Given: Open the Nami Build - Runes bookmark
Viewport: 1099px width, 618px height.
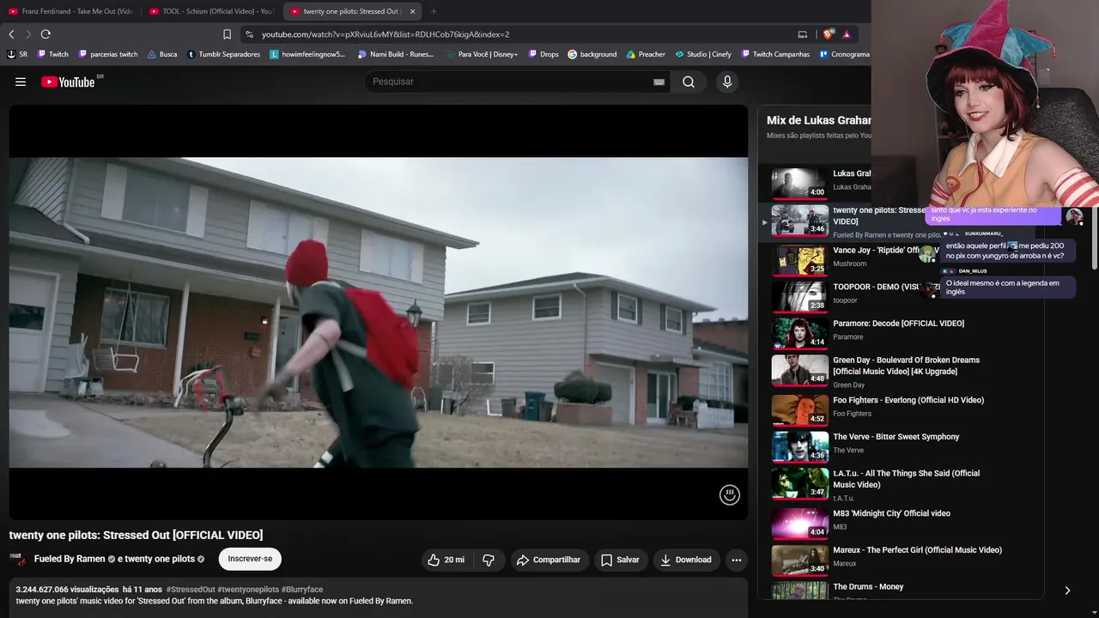Looking at the screenshot, I should coord(396,54).
